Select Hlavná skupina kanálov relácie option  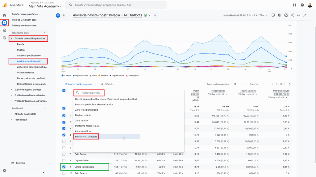106,99
